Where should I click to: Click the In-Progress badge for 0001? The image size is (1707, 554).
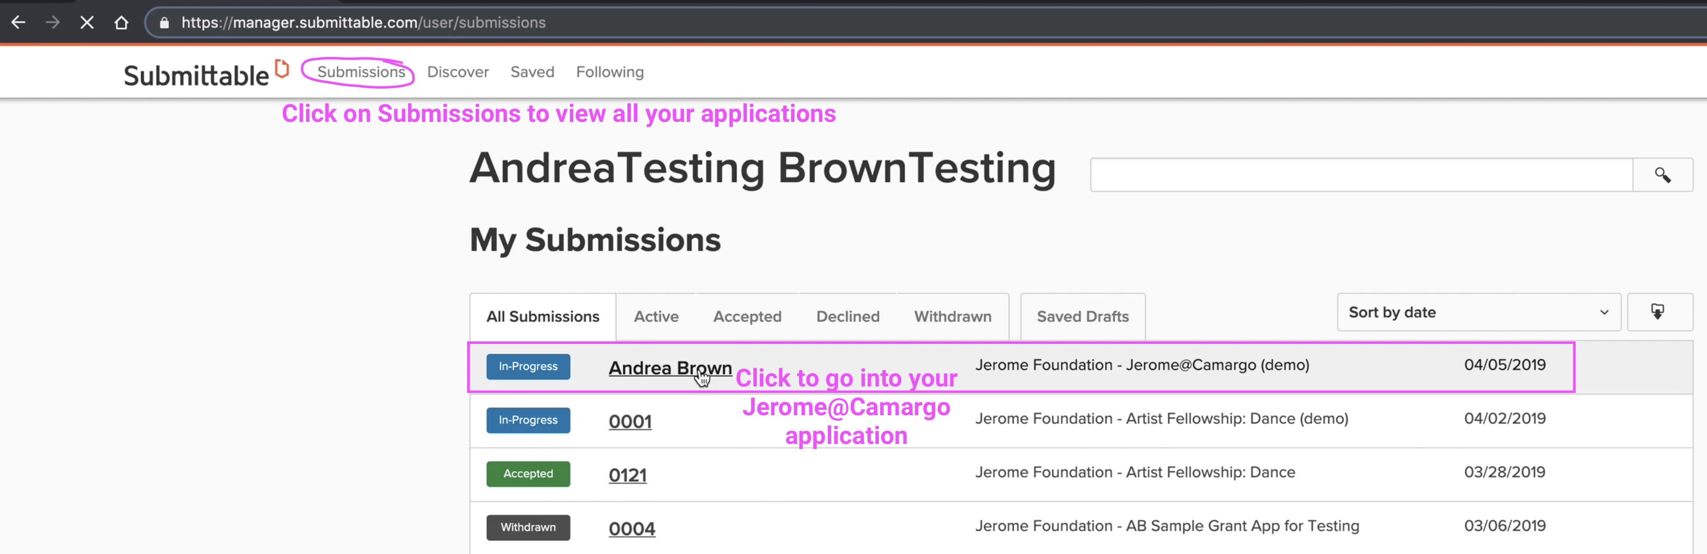[528, 420]
